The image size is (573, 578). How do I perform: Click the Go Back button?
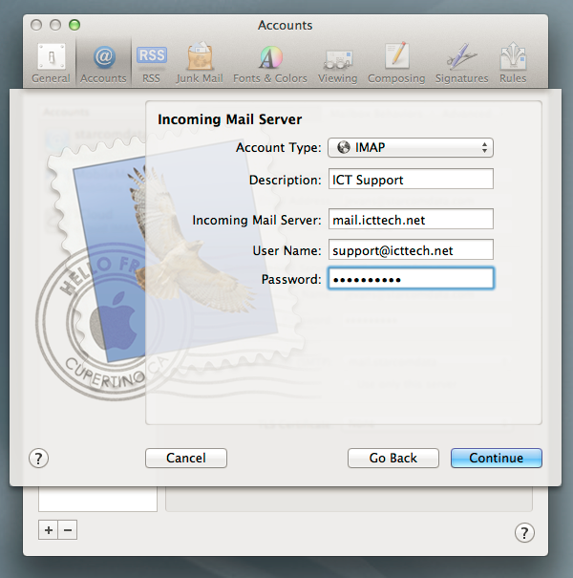(393, 458)
